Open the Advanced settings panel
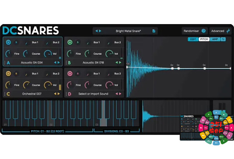234x159 pixels. tap(220, 31)
